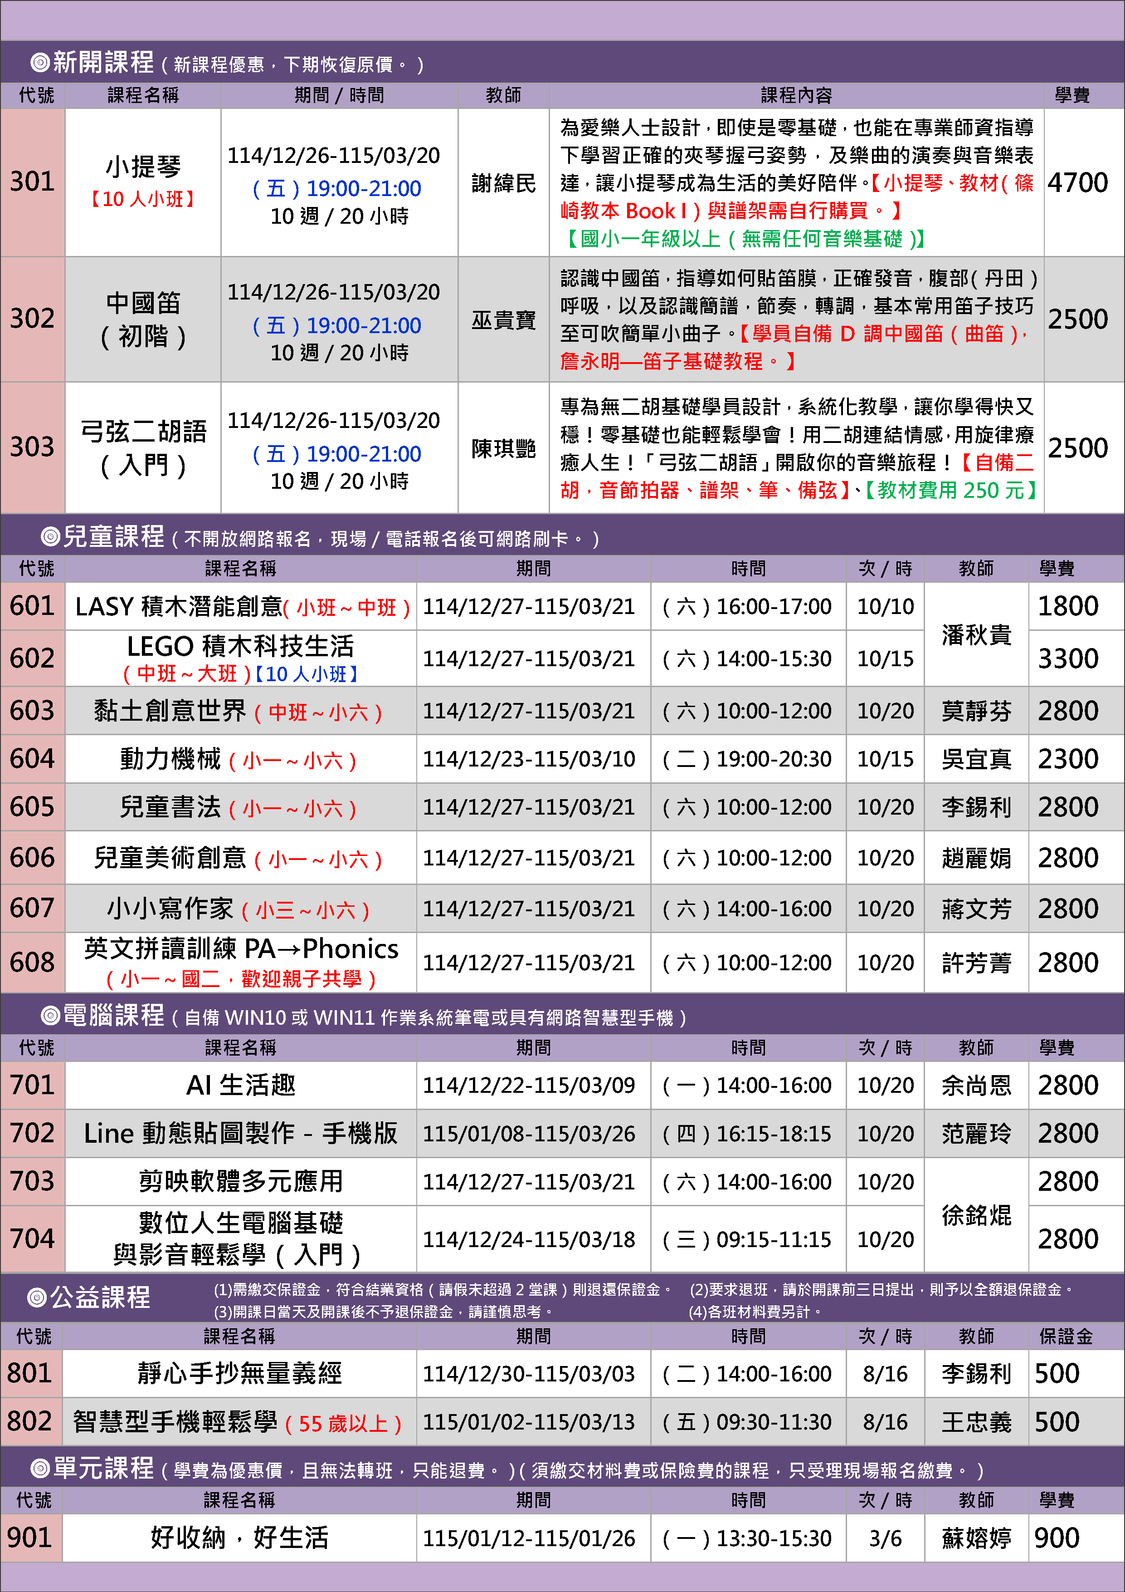Click the 新開課程 section header
The height and width of the screenshot is (1592, 1125).
tap(102, 63)
